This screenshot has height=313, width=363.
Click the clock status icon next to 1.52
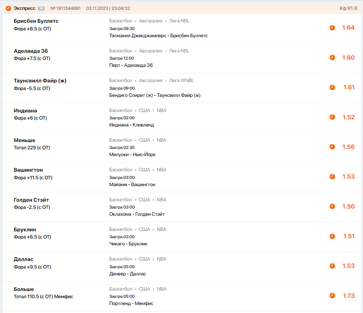(x=332, y=117)
